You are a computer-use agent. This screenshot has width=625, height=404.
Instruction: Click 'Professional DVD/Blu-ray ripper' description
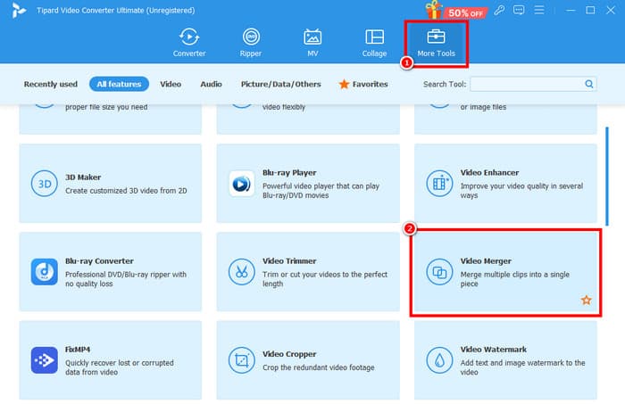coord(126,279)
